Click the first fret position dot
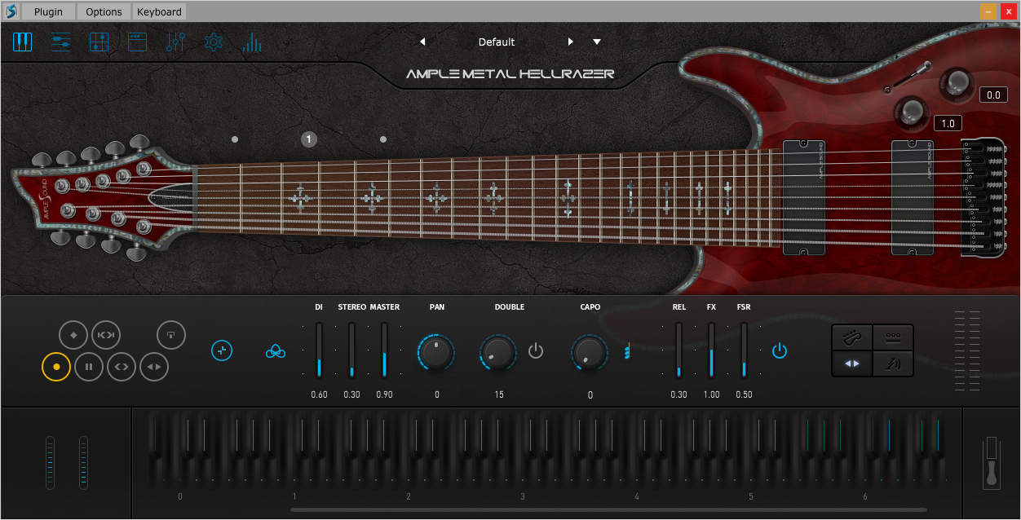Viewport: 1021px width, 520px height. point(235,139)
